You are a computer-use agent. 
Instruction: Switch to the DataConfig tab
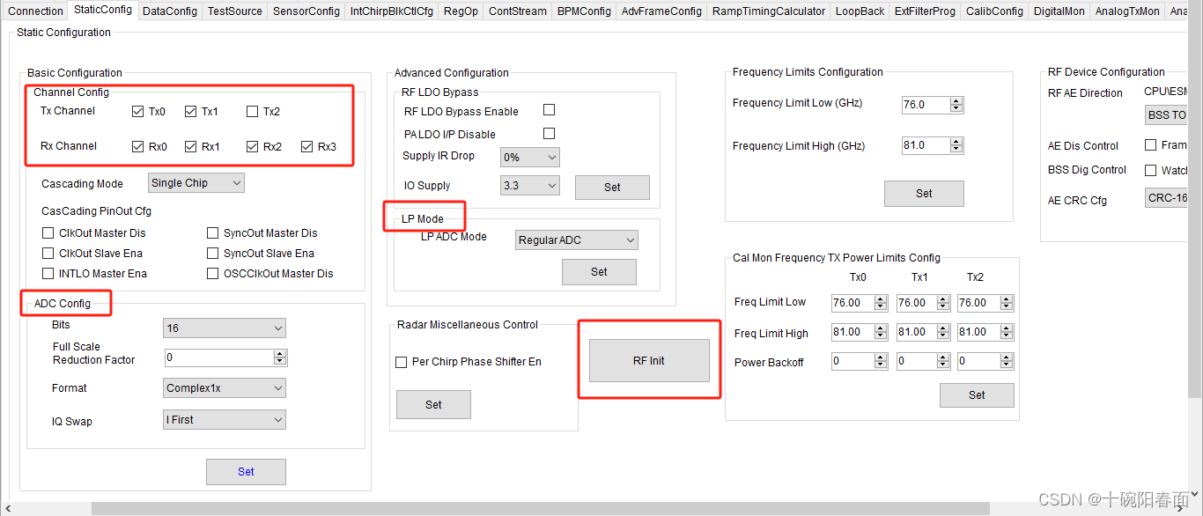[170, 11]
